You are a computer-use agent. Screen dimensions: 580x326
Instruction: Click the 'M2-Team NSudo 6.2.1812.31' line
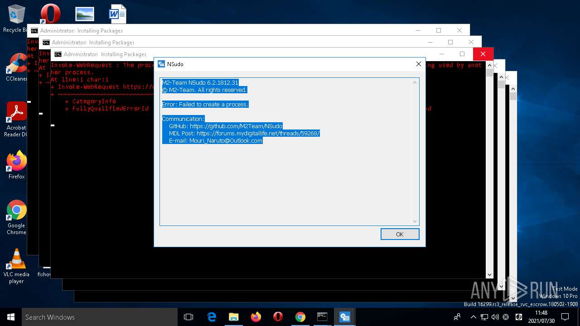pos(200,82)
